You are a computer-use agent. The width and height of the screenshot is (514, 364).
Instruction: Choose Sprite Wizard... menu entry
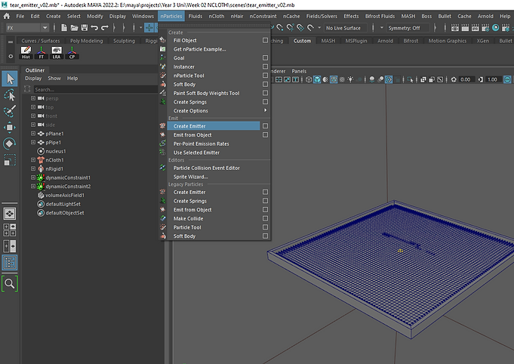click(x=190, y=177)
